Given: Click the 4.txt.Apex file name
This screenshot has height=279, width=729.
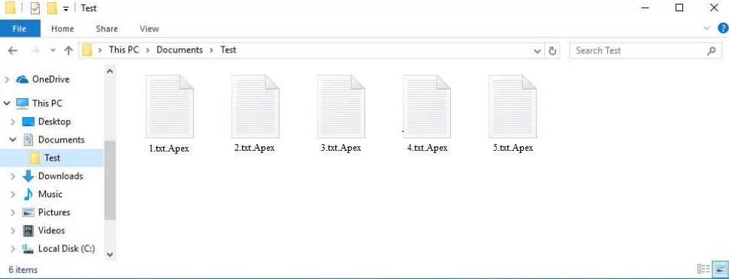Looking at the screenshot, I should tap(427, 148).
